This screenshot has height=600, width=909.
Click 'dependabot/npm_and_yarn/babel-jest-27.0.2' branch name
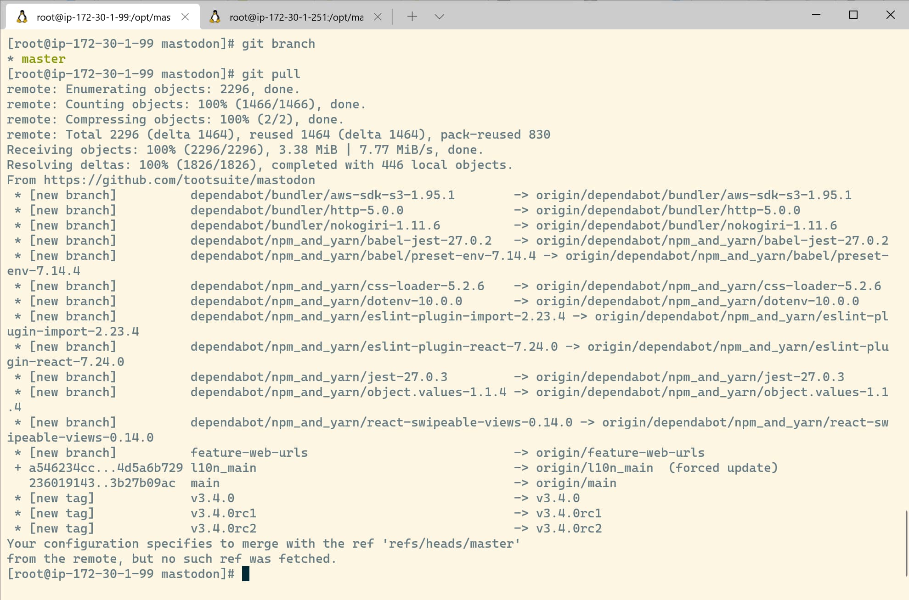click(x=341, y=241)
